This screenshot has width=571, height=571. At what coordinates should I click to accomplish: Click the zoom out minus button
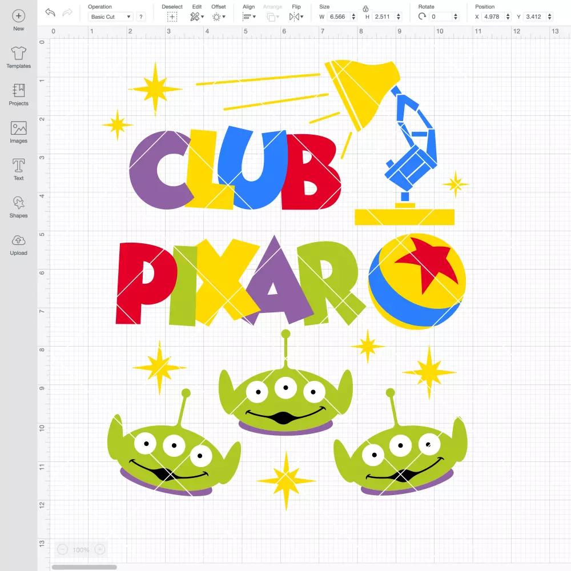point(63,549)
